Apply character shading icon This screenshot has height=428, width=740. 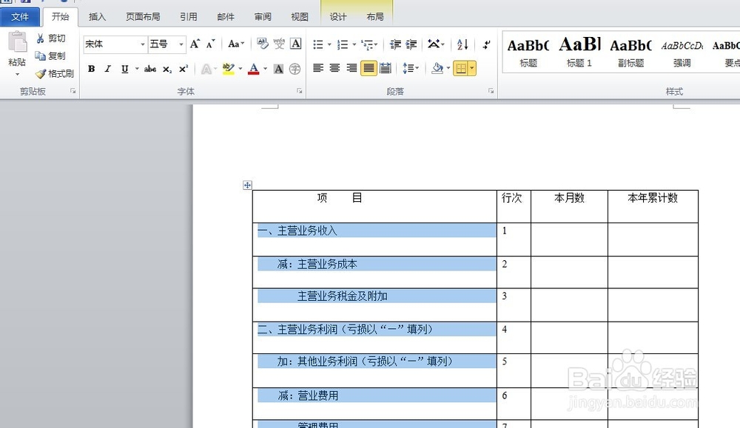tap(278, 69)
